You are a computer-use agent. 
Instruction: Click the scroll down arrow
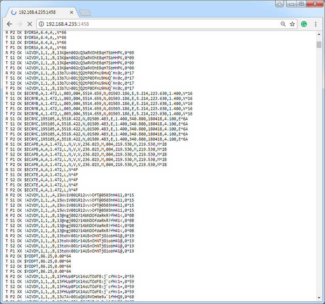[x=319, y=298]
